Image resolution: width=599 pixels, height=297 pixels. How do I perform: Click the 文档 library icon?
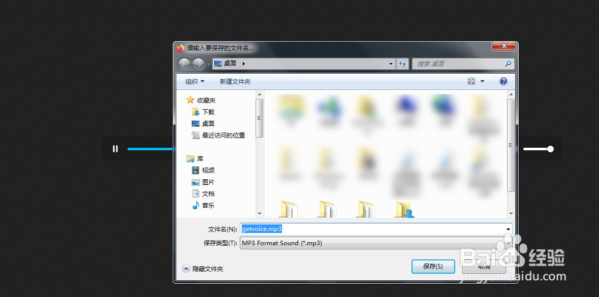(x=196, y=193)
